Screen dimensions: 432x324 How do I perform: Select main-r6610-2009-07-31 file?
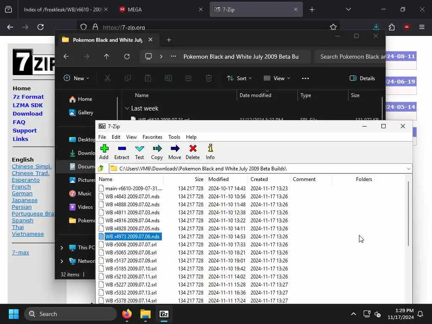134,189
